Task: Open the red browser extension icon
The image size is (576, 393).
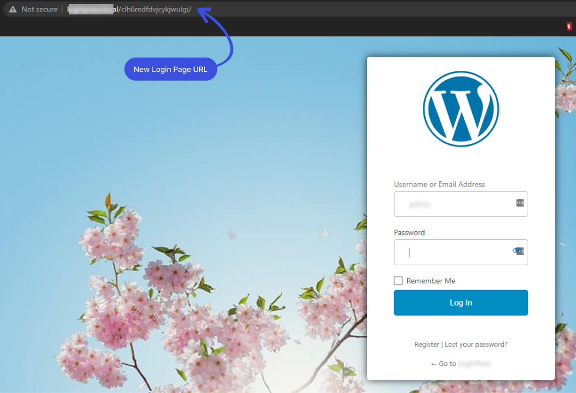Action: point(569,26)
